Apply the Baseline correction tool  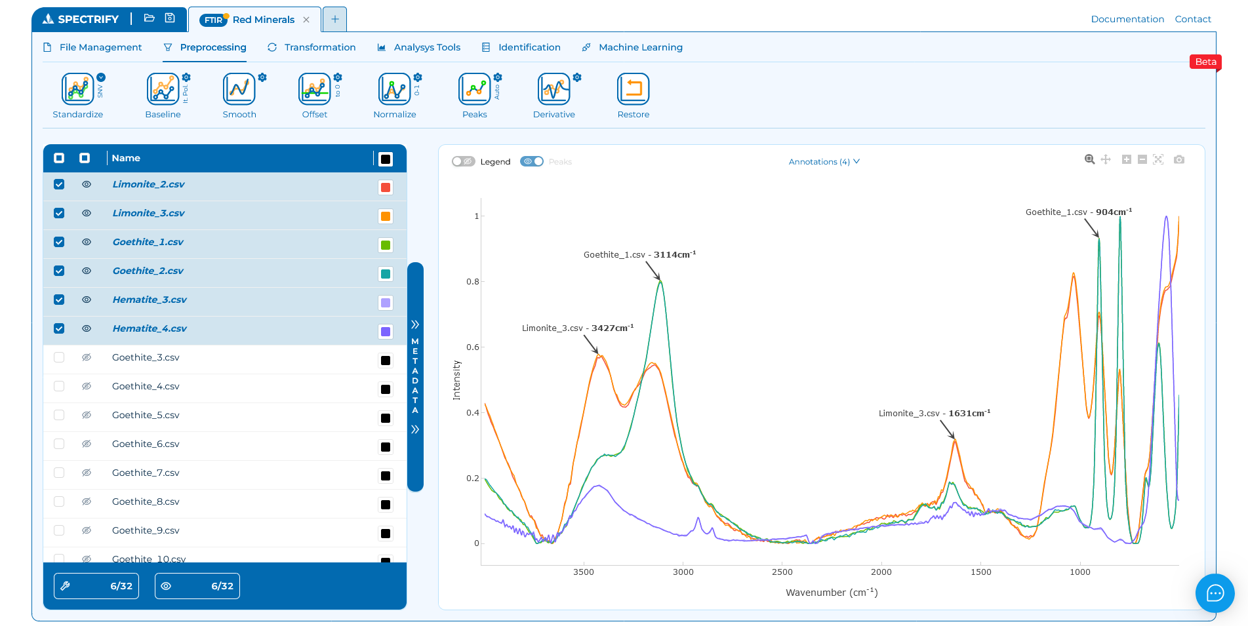click(x=163, y=92)
